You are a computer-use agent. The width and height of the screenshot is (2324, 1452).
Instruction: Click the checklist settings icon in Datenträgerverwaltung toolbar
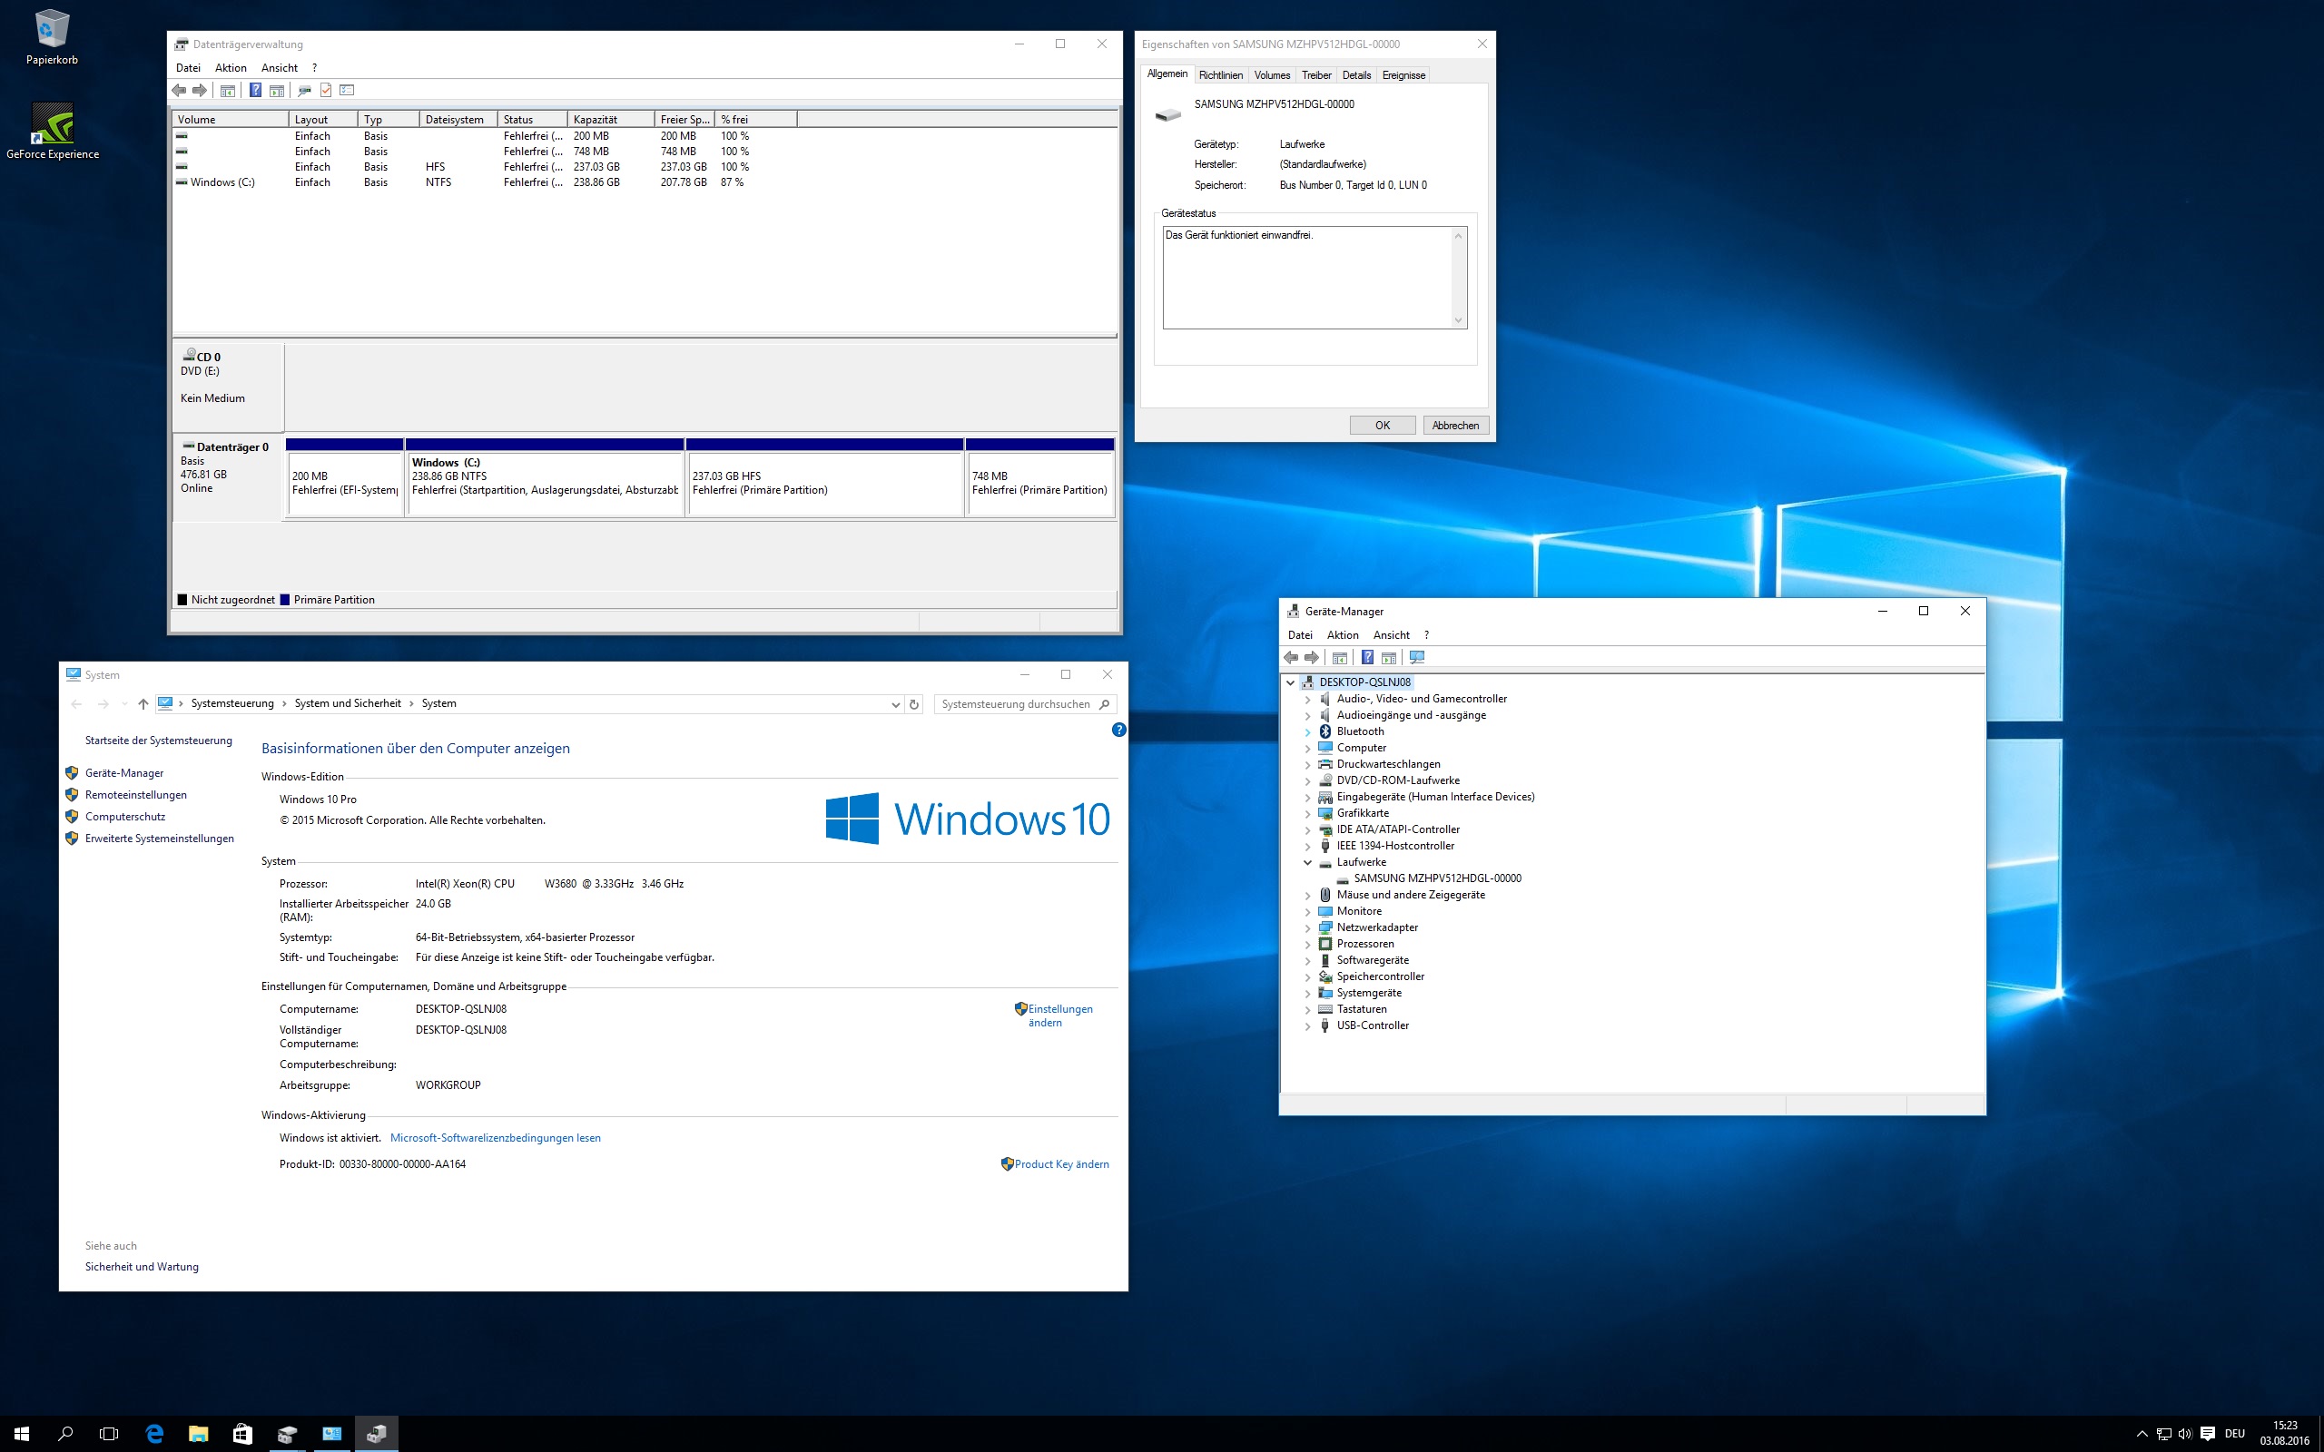pyautogui.click(x=348, y=90)
